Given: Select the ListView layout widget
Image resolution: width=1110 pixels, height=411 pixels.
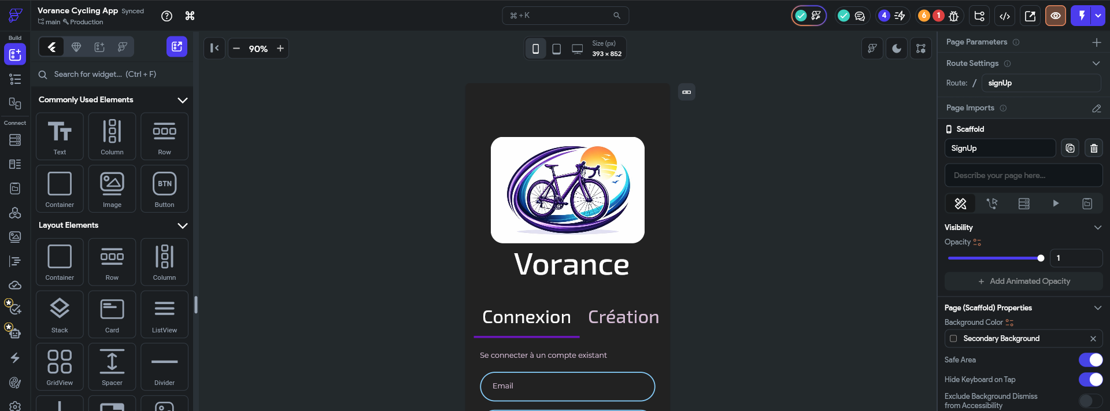Looking at the screenshot, I should click(x=164, y=314).
